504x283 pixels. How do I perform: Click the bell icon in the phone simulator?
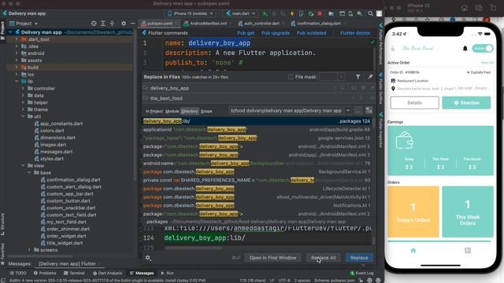(465, 49)
